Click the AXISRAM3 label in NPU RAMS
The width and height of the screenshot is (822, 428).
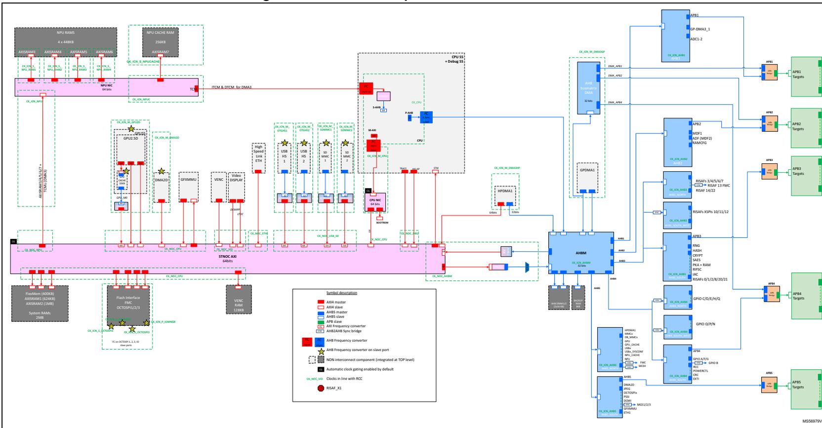pos(27,52)
